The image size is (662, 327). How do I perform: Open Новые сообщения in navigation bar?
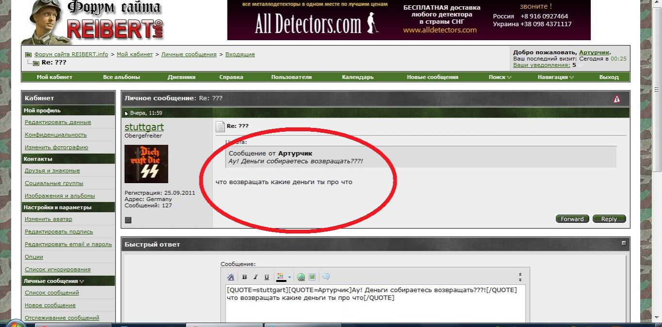[432, 77]
